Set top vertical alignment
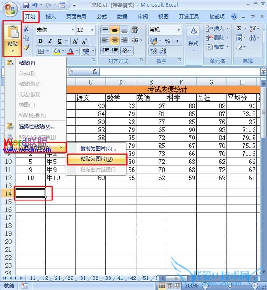Image resolution: width=267 pixels, height=290 pixels. click(x=105, y=29)
